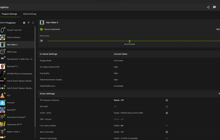Edit RTX Dynamic Vibrance setting

coord(167,100)
